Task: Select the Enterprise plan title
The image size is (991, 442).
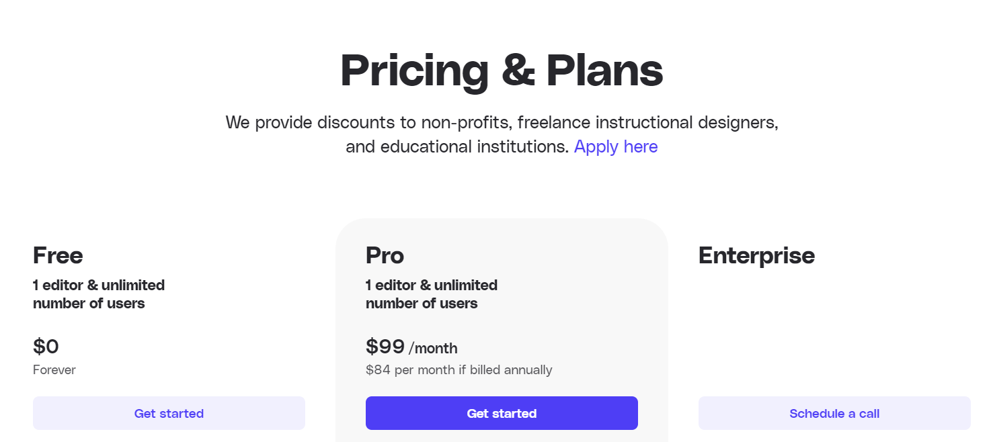Action: (x=756, y=255)
